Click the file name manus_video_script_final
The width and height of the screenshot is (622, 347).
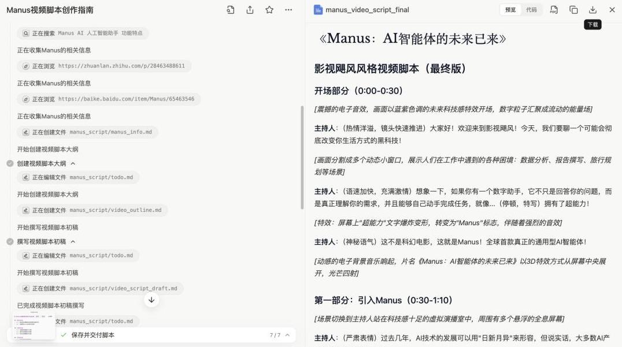tap(367, 10)
